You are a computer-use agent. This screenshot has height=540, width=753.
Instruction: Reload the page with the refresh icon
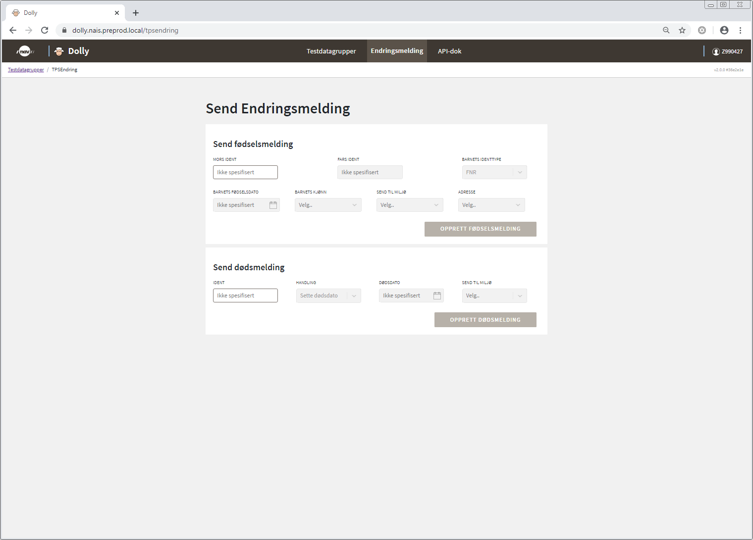45,30
